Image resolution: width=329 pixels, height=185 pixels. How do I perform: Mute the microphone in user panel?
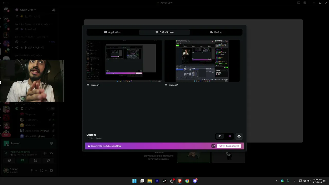(x=32, y=170)
